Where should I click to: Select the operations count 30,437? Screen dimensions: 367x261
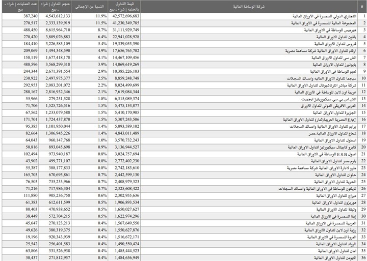click(20, 257)
